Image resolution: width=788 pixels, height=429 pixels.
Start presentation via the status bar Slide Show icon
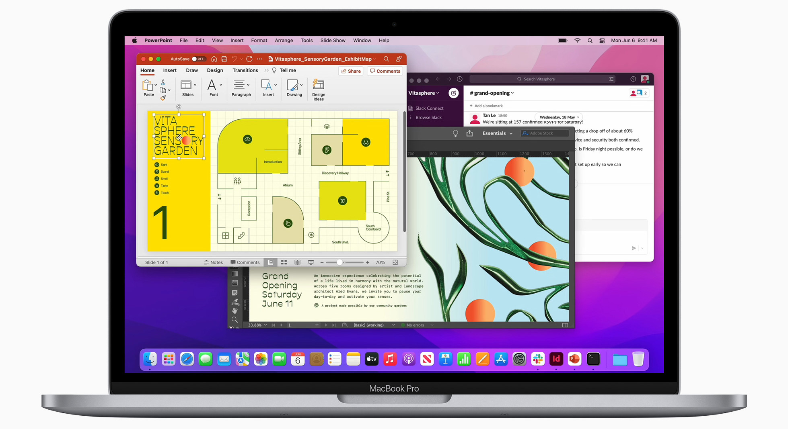tap(311, 262)
